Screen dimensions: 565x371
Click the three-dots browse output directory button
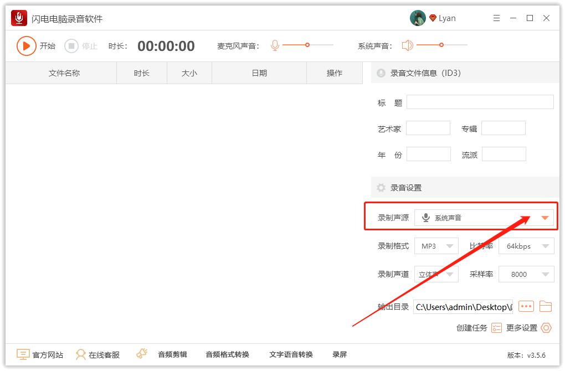click(526, 306)
